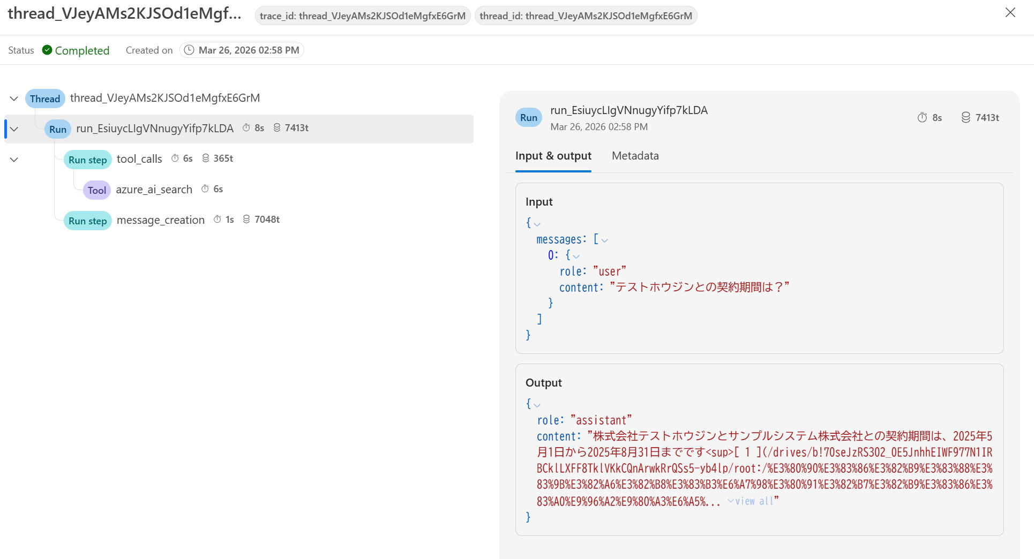
Task: Collapse the Input JSON root brace
Action: click(x=537, y=224)
